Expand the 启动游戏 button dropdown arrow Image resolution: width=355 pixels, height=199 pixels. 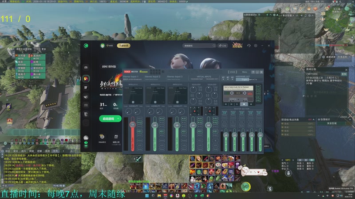pyautogui.click(x=118, y=119)
